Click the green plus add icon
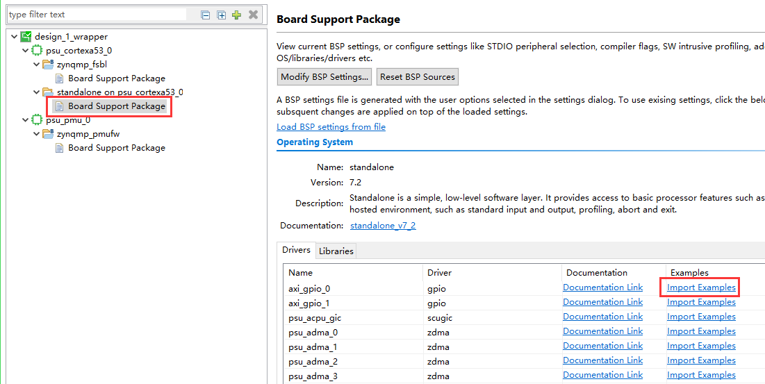 237,15
